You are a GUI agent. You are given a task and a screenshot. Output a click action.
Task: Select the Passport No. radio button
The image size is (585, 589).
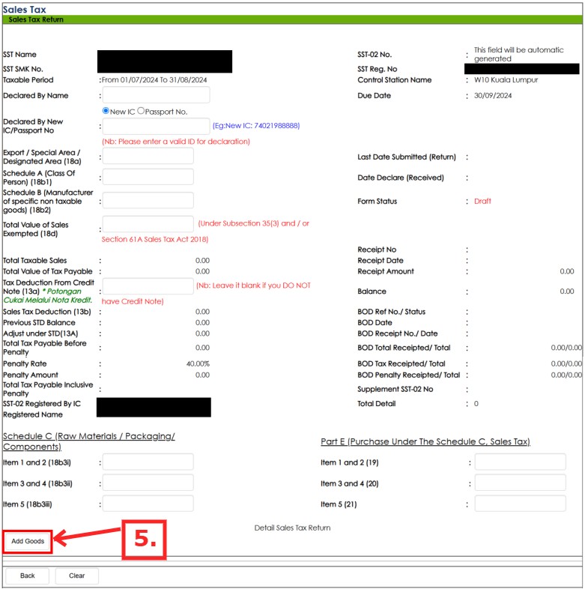[141, 111]
